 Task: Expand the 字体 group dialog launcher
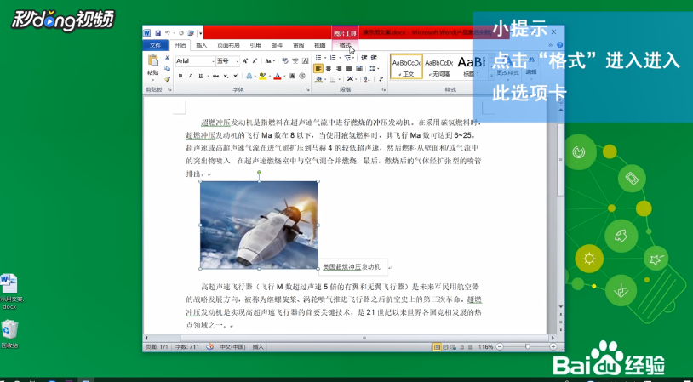307,89
